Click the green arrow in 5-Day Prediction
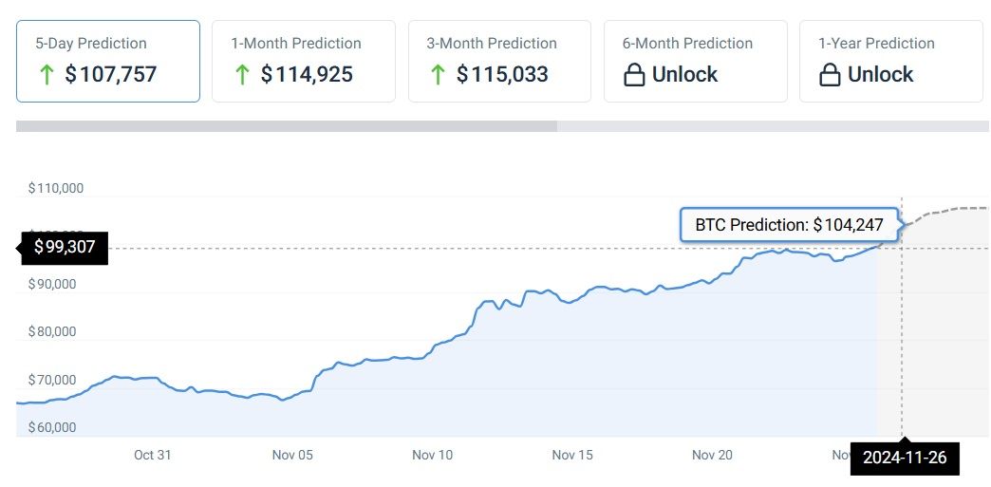Image resolution: width=991 pixels, height=487 pixels. (x=46, y=74)
